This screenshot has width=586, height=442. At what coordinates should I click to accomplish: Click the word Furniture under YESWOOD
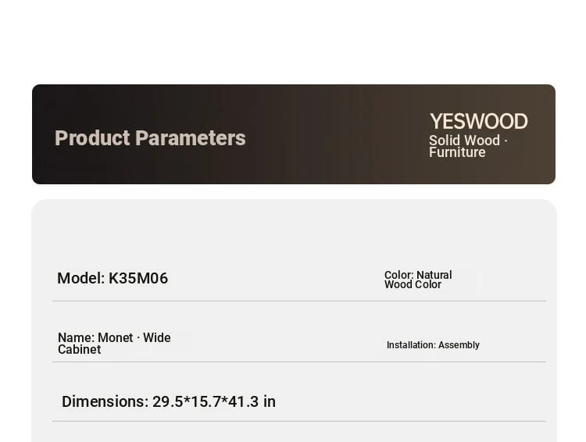pyautogui.click(x=457, y=152)
